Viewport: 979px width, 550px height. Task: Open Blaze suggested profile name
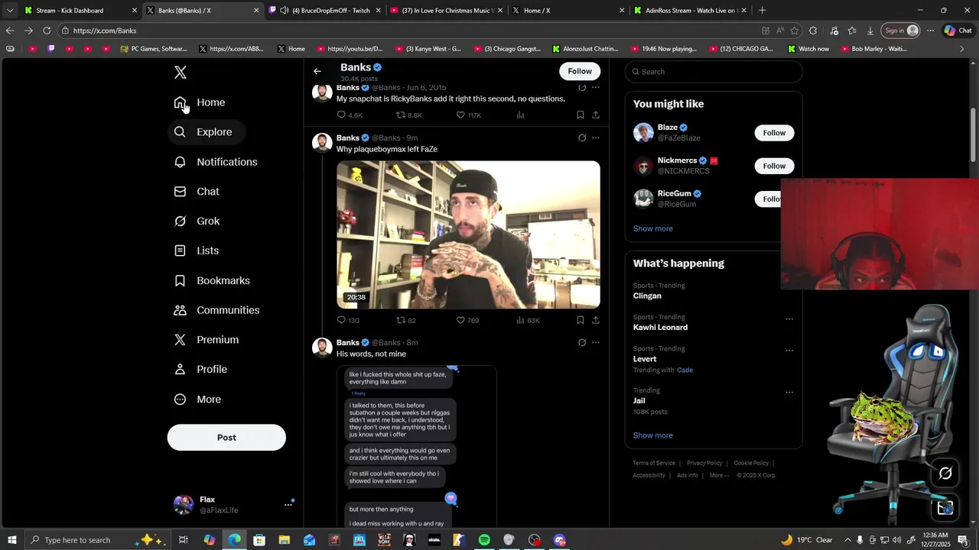point(668,128)
